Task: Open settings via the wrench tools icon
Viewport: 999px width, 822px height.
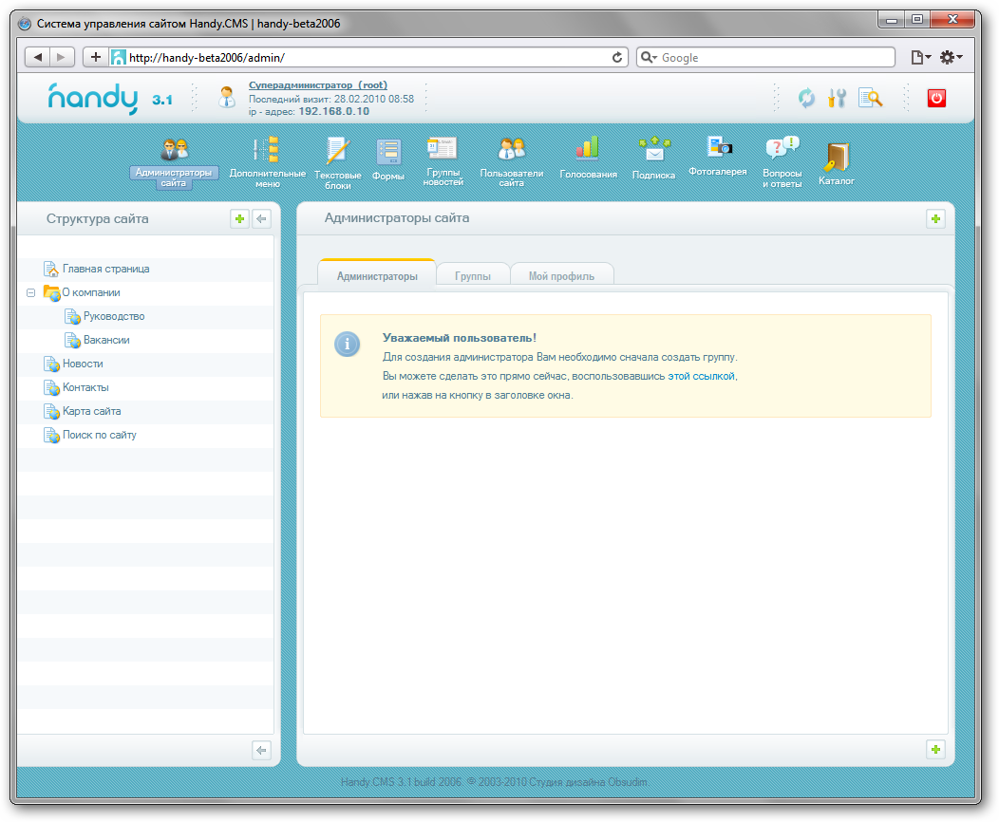Action: (x=837, y=98)
